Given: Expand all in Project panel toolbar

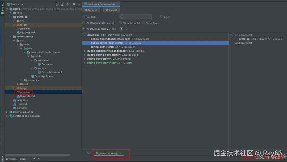Looking at the screenshot, I should 62,4.
